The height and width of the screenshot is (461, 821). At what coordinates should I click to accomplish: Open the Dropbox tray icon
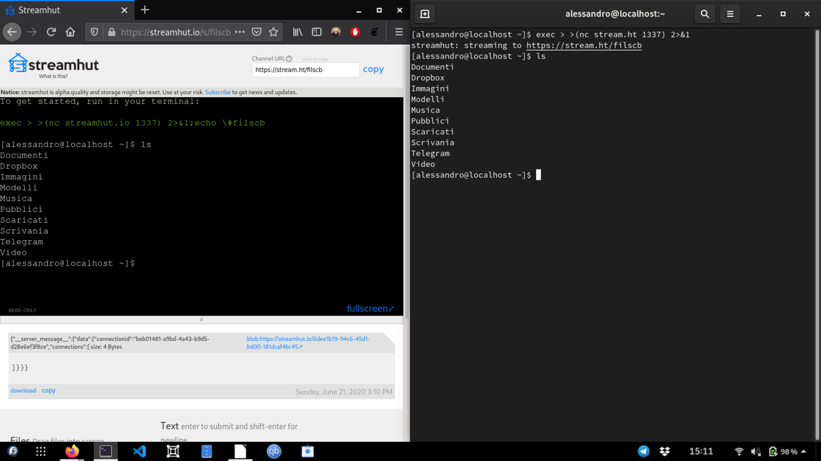(664, 451)
